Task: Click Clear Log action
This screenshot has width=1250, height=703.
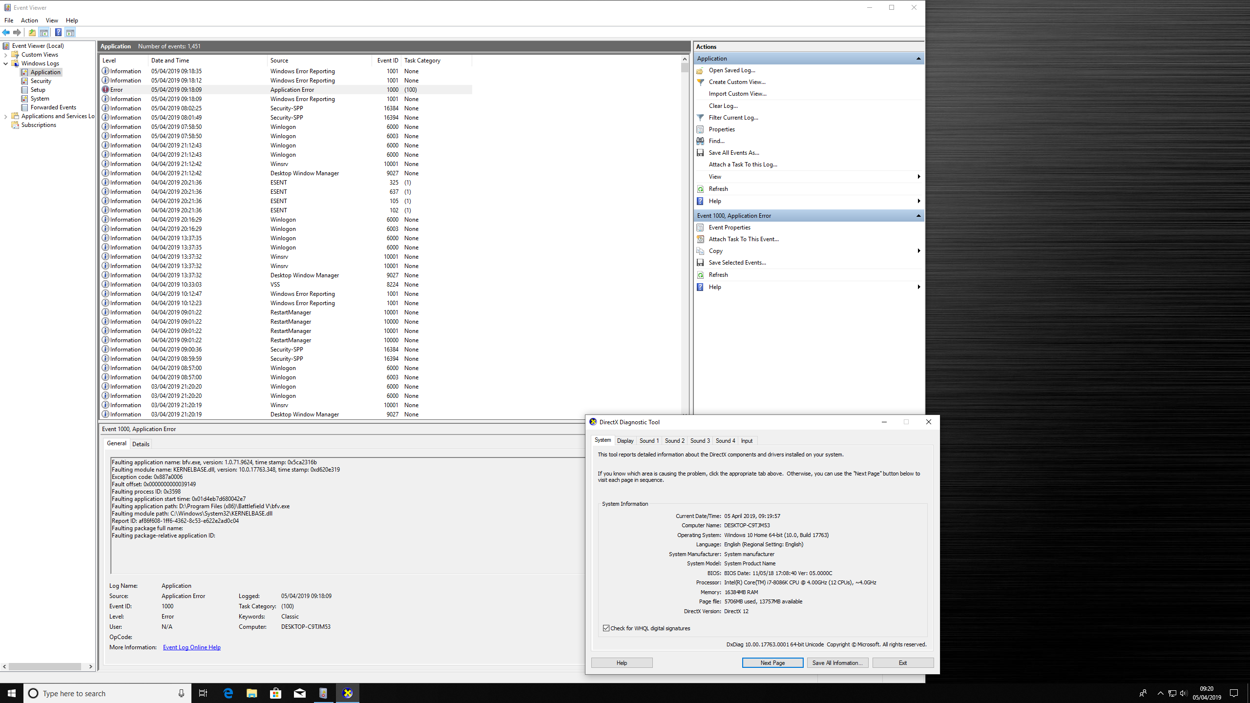Action: [x=723, y=106]
